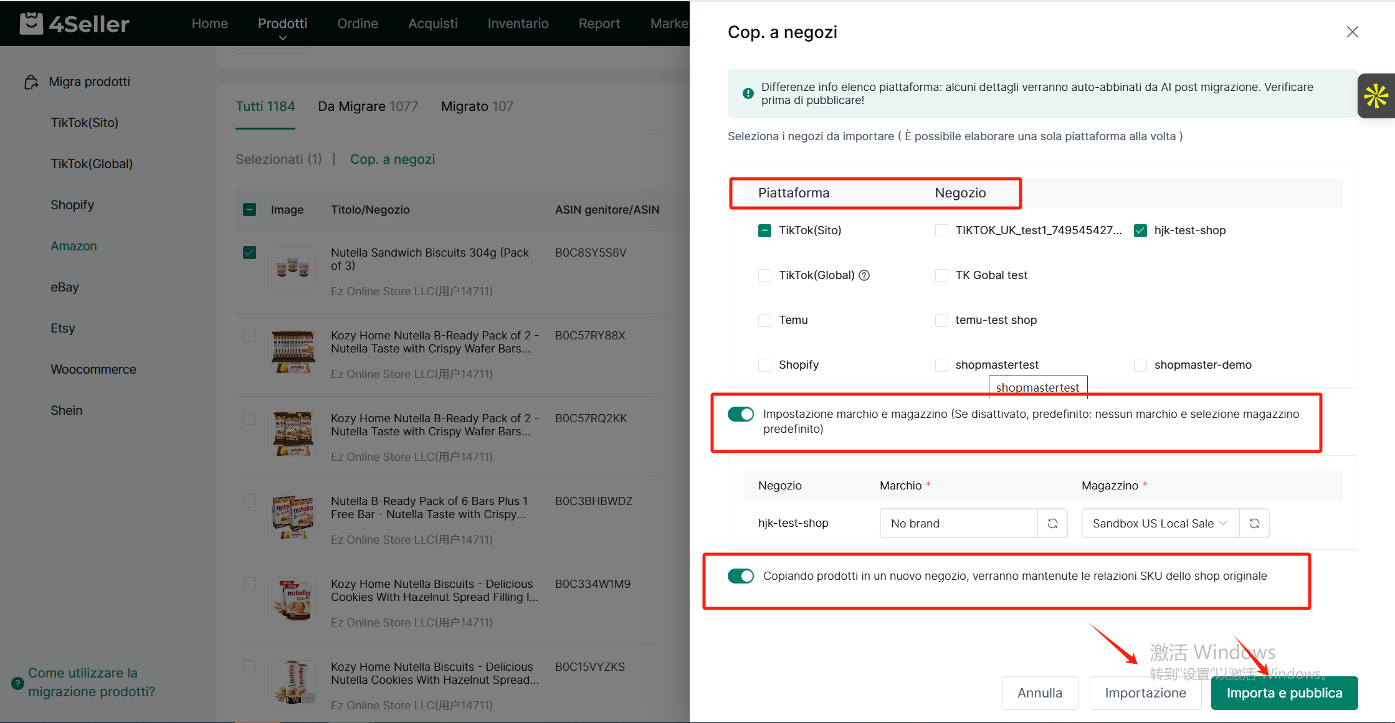Select TikTok(Global) in sidebar

tap(92, 164)
